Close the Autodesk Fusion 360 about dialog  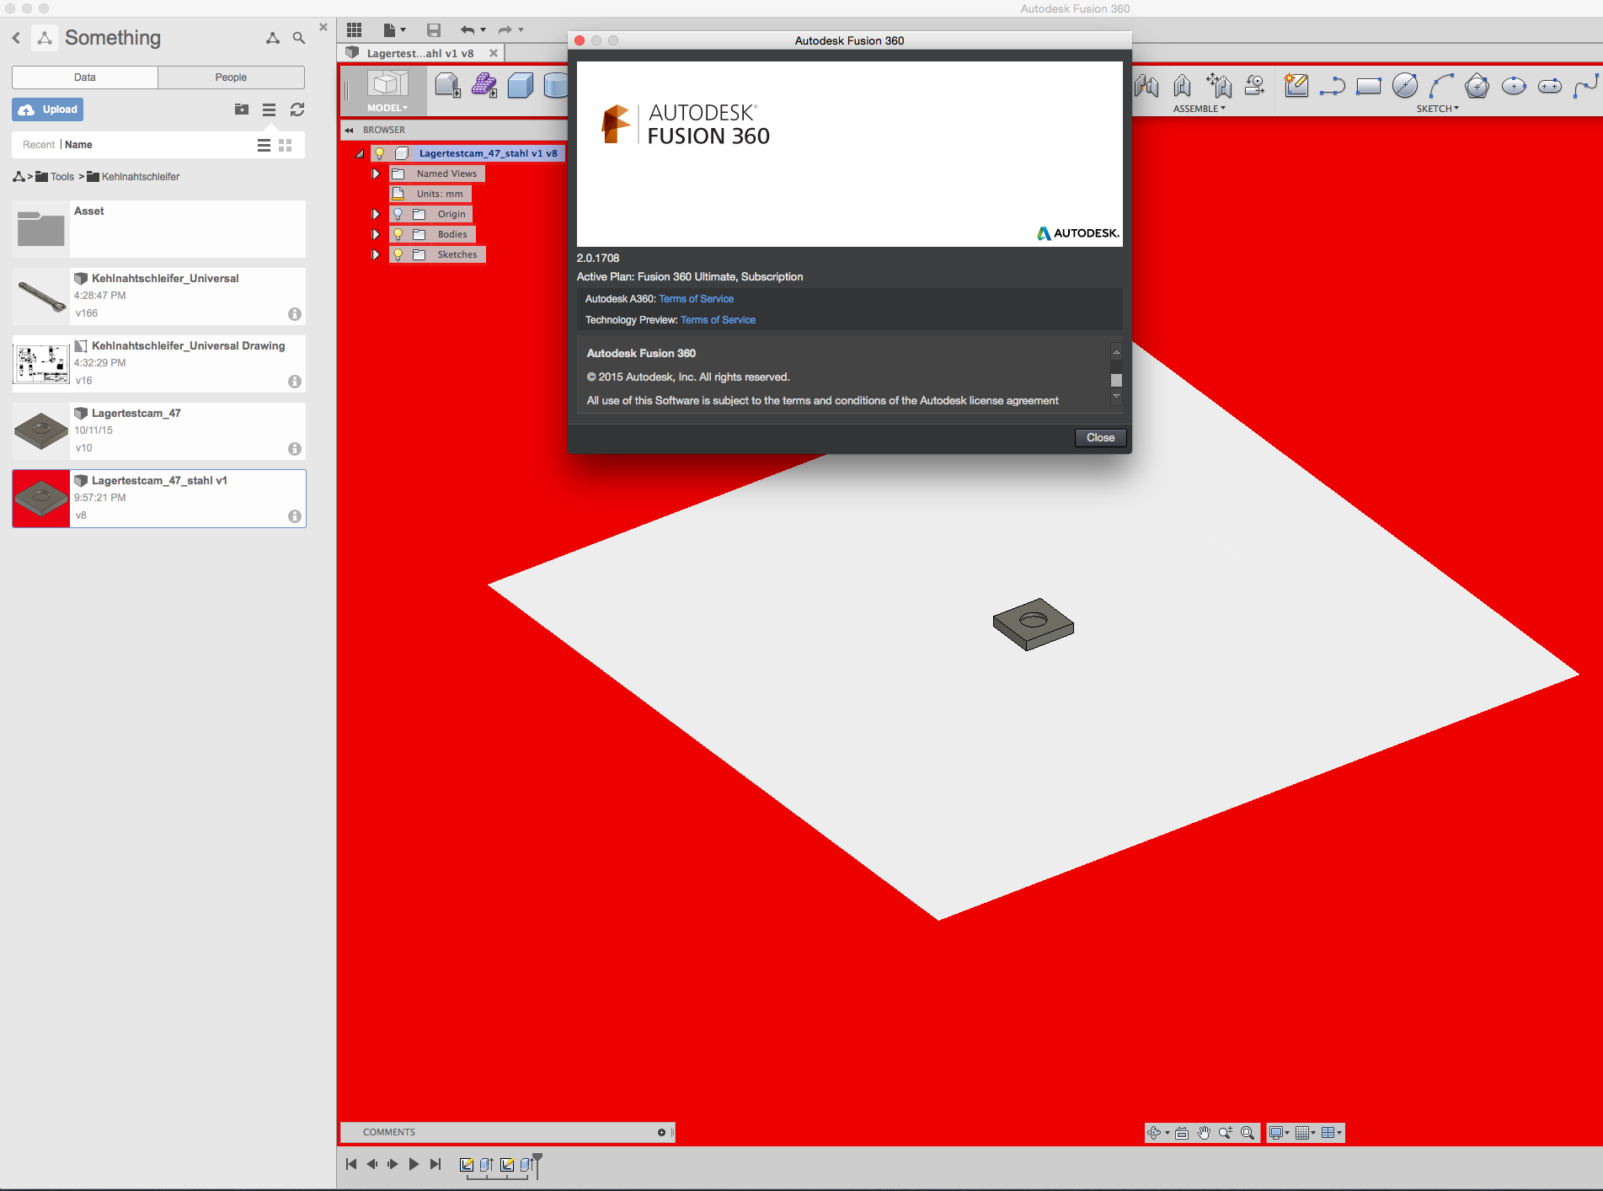pyautogui.click(x=1100, y=437)
